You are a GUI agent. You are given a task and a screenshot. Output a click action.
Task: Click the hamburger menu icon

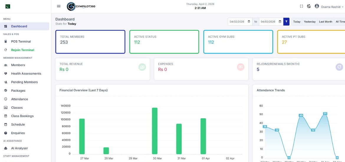tap(59, 6)
